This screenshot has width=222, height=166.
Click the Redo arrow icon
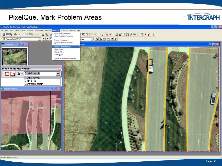pos(38,34)
